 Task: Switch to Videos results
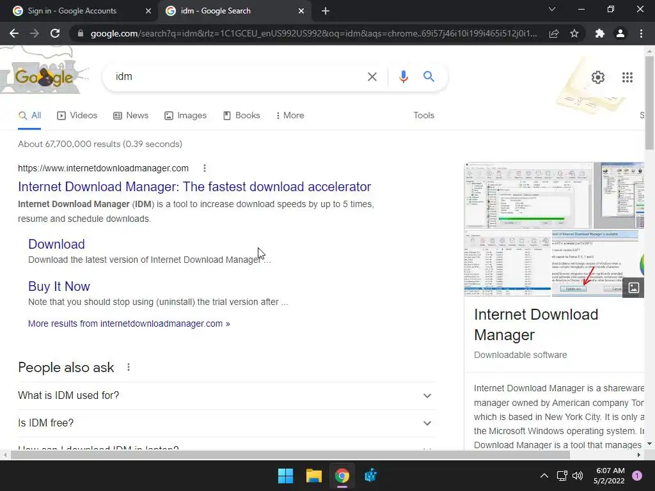(x=77, y=116)
